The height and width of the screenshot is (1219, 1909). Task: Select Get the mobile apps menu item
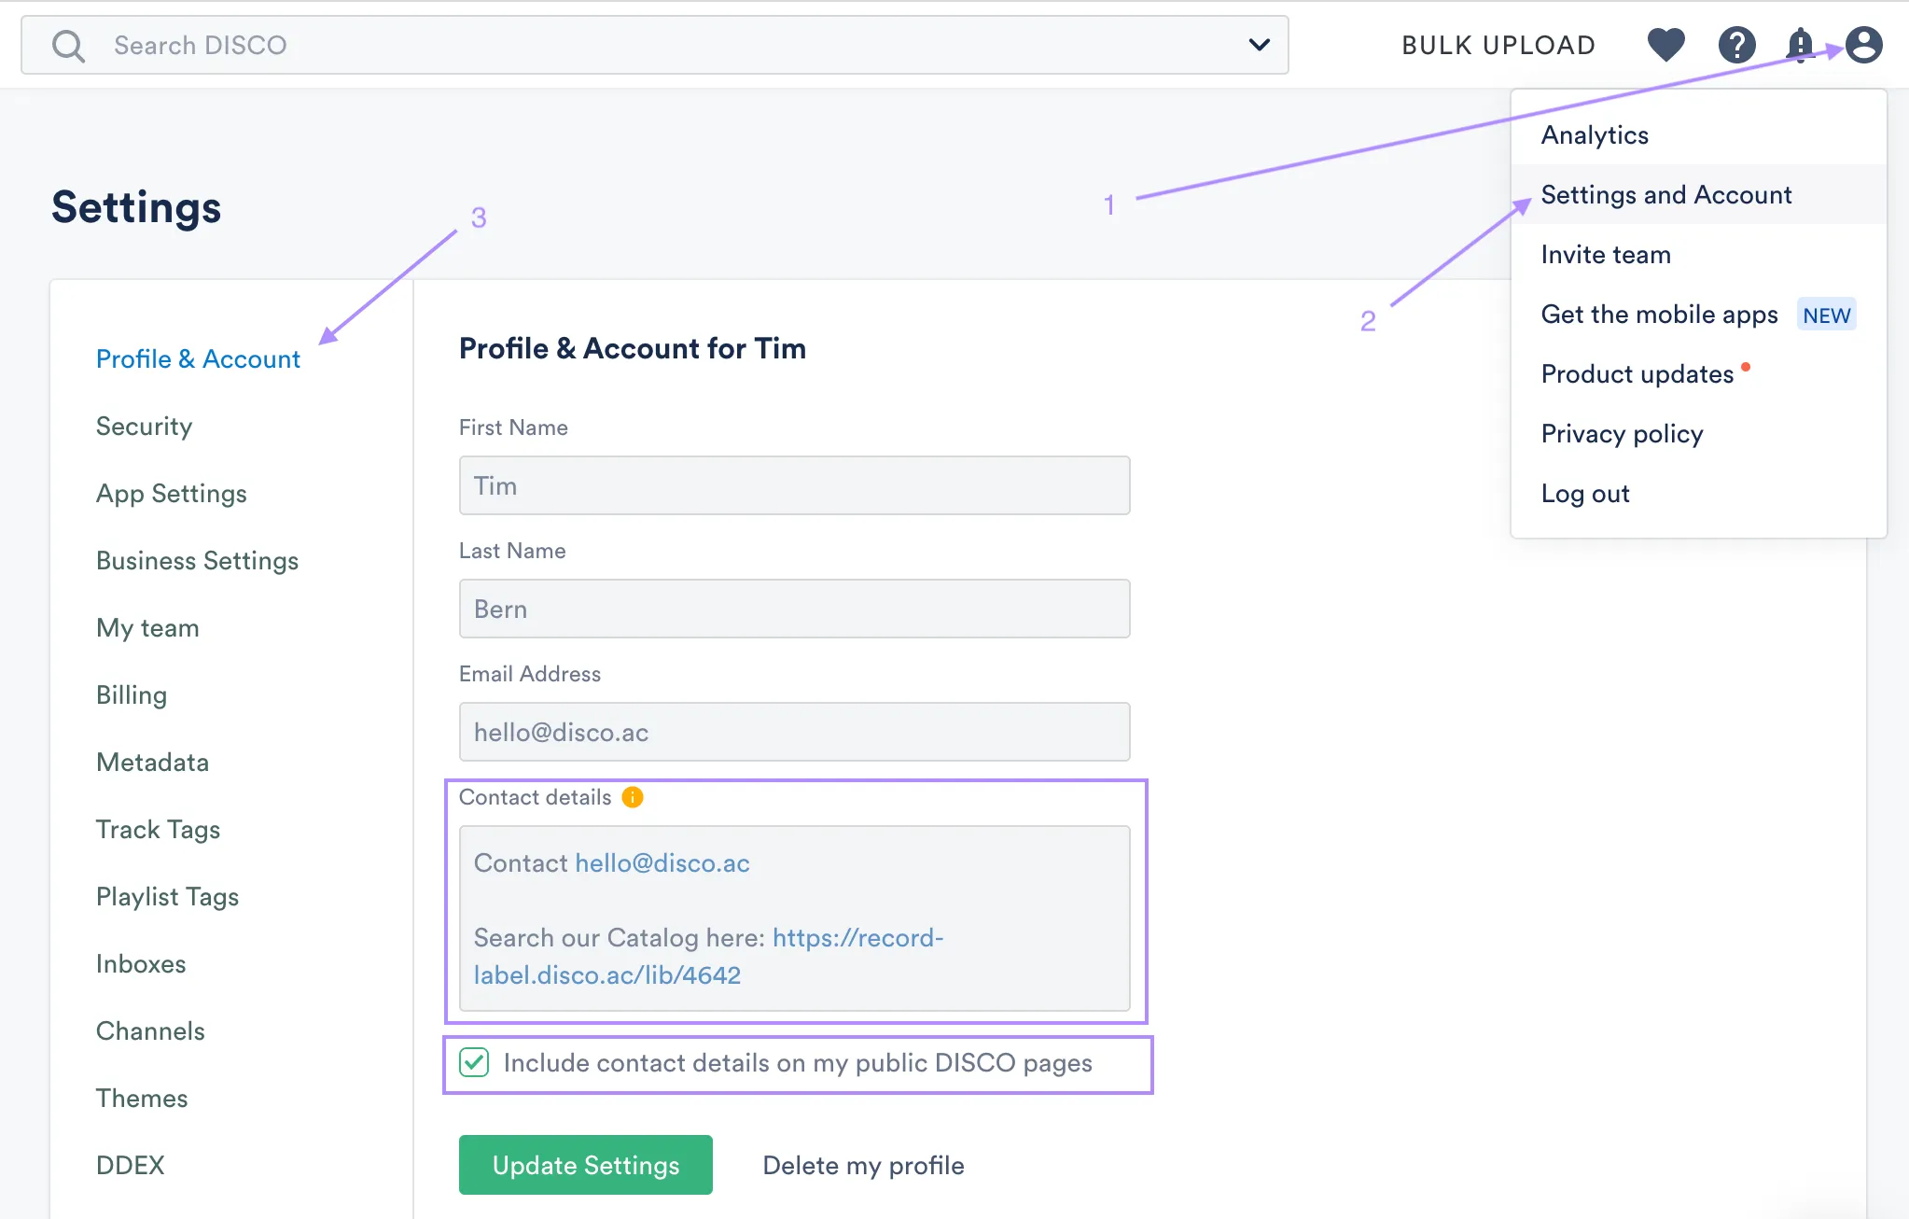1659,315
